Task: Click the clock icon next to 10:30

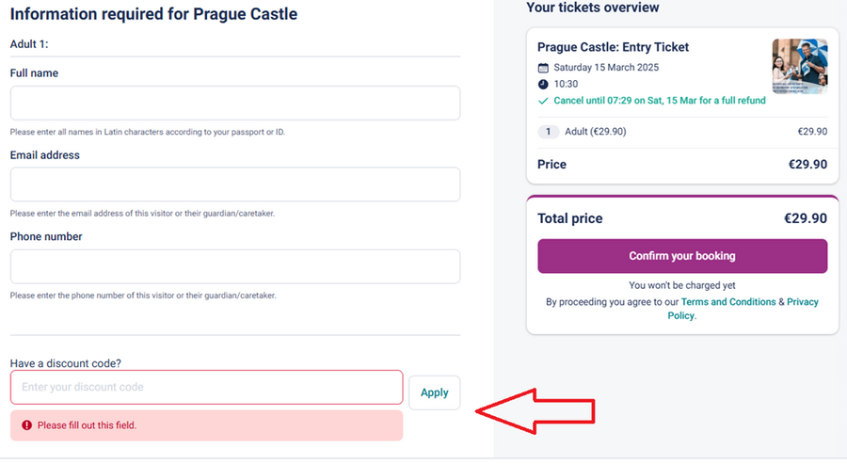Action: [x=543, y=84]
